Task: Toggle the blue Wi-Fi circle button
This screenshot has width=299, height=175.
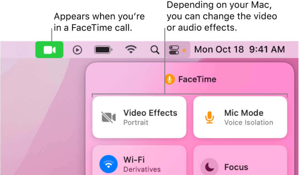Action: pos(108,164)
